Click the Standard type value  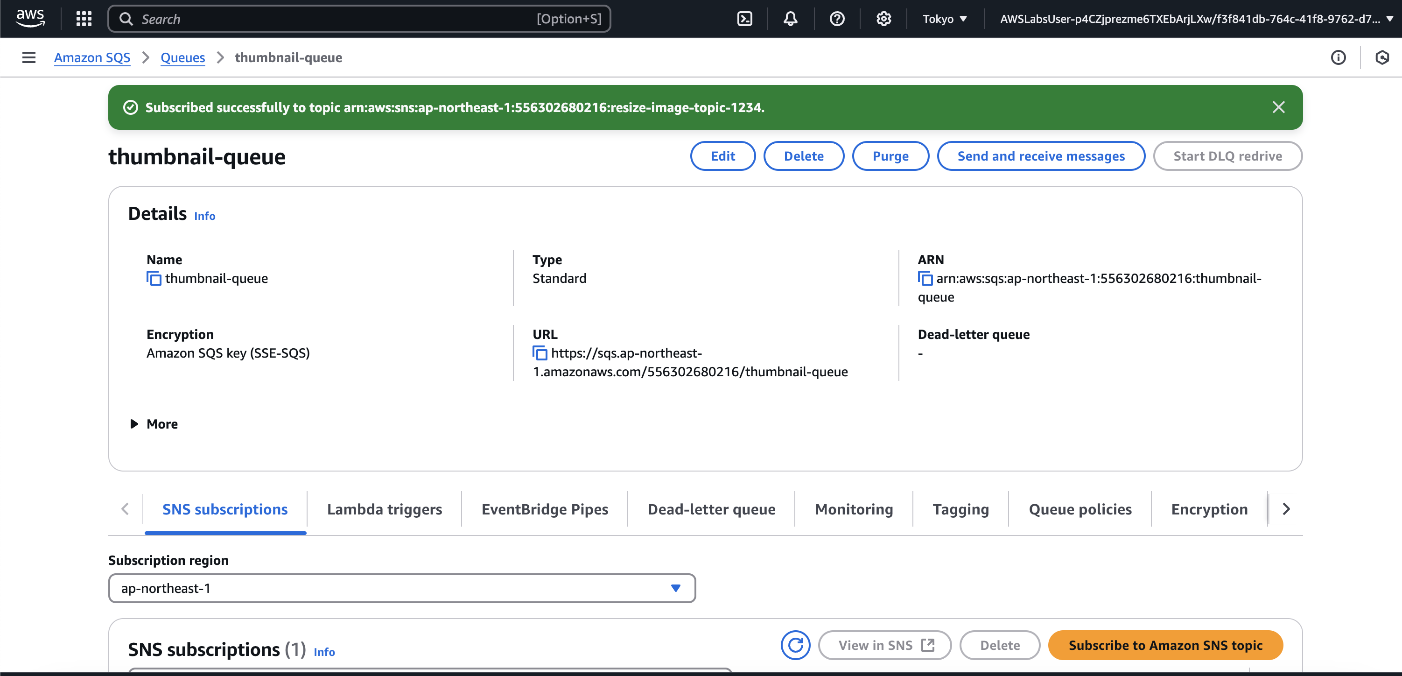(x=560, y=279)
